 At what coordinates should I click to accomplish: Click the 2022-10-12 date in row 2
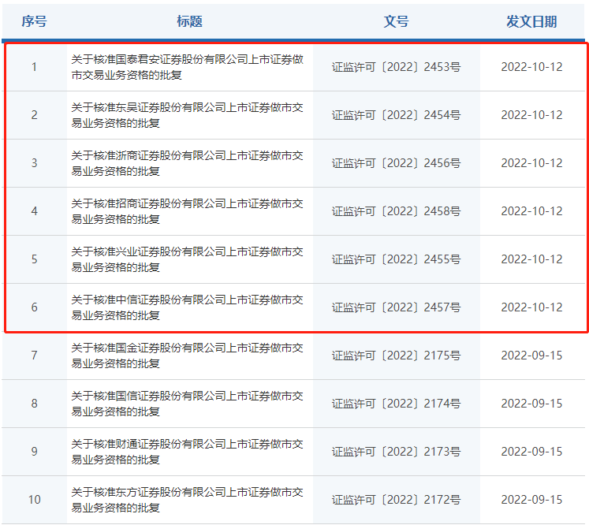(531, 115)
